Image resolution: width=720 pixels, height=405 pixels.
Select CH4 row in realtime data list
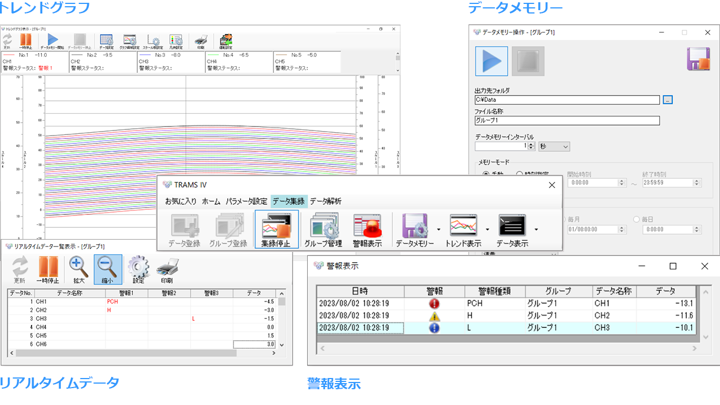143,327
